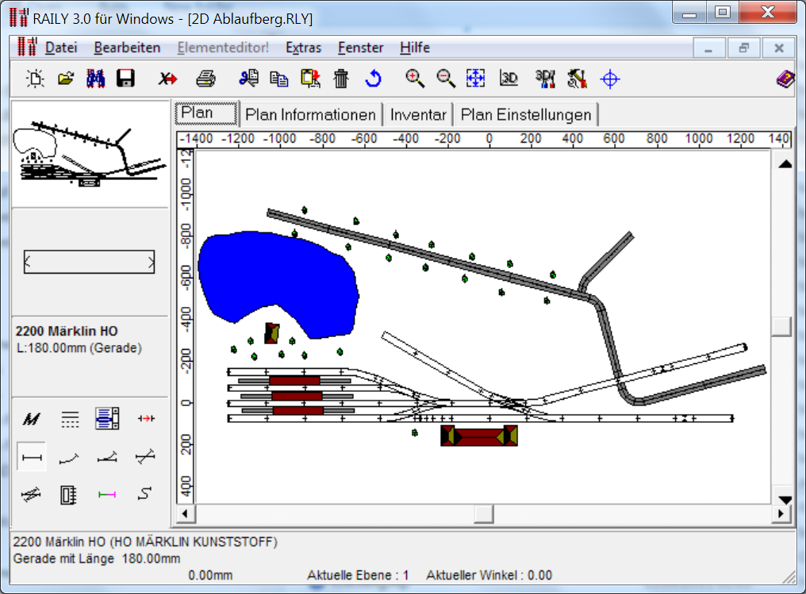Click the new plan sun icon
The width and height of the screenshot is (806, 594).
tap(36, 79)
